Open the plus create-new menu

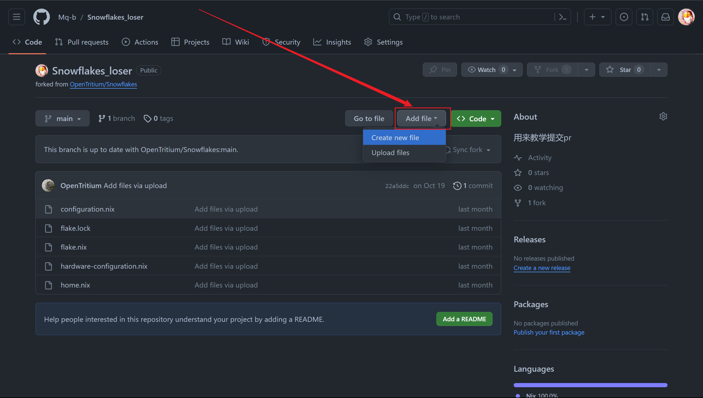(x=597, y=17)
